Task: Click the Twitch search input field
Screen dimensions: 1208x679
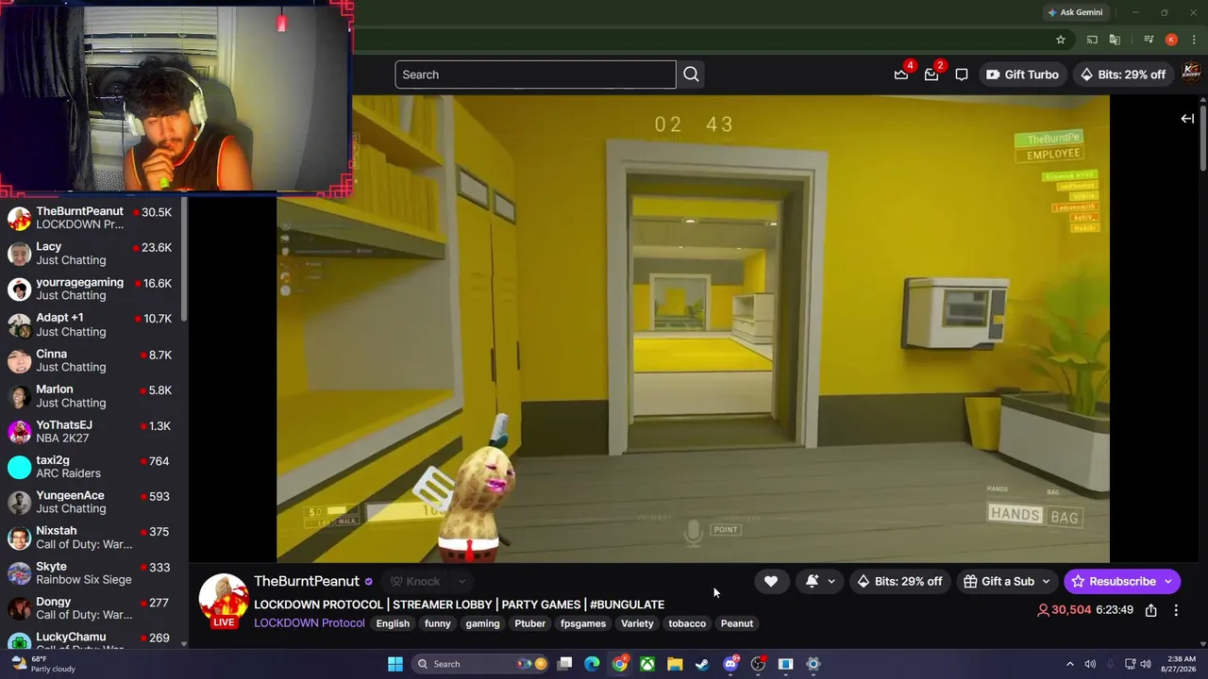Action: pos(535,75)
